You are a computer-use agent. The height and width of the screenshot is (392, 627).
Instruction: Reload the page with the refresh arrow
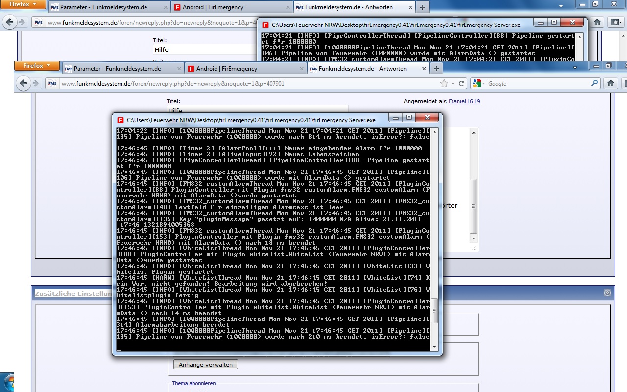click(x=461, y=84)
